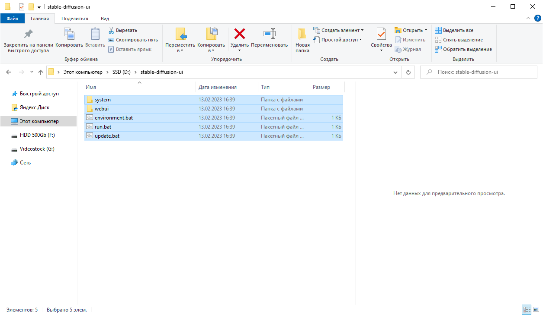Delete the selection with the red Удалить icon
This screenshot has height=315, width=543.
pyautogui.click(x=239, y=34)
